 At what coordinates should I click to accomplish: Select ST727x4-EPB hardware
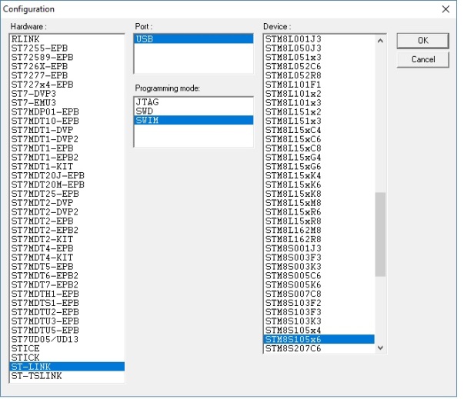pyautogui.click(x=67, y=85)
